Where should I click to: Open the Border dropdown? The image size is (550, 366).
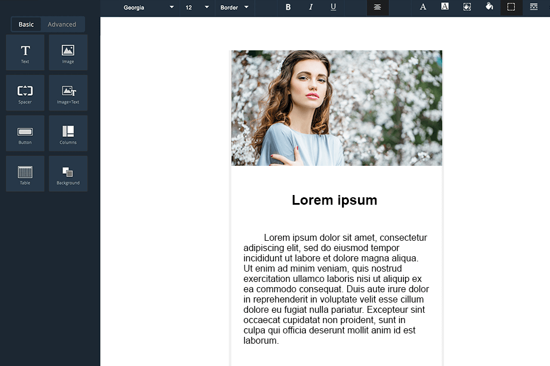point(234,7)
